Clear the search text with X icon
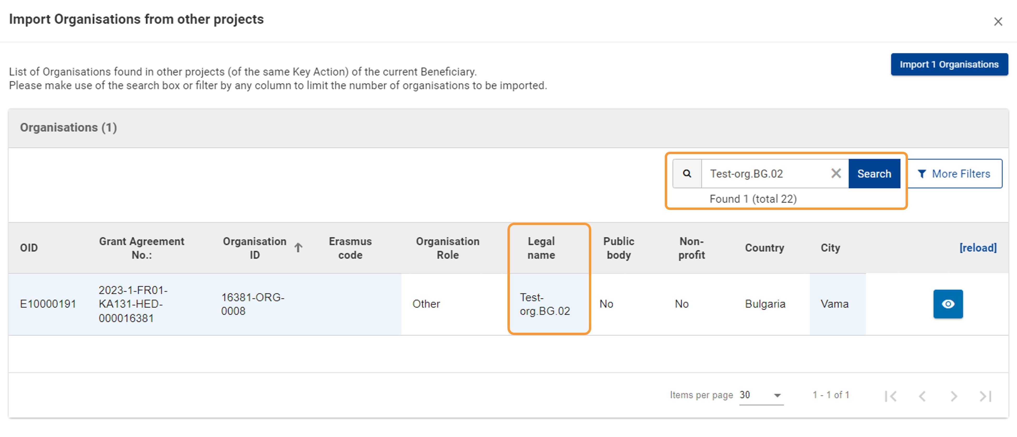The width and height of the screenshot is (1017, 437). click(x=836, y=174)
